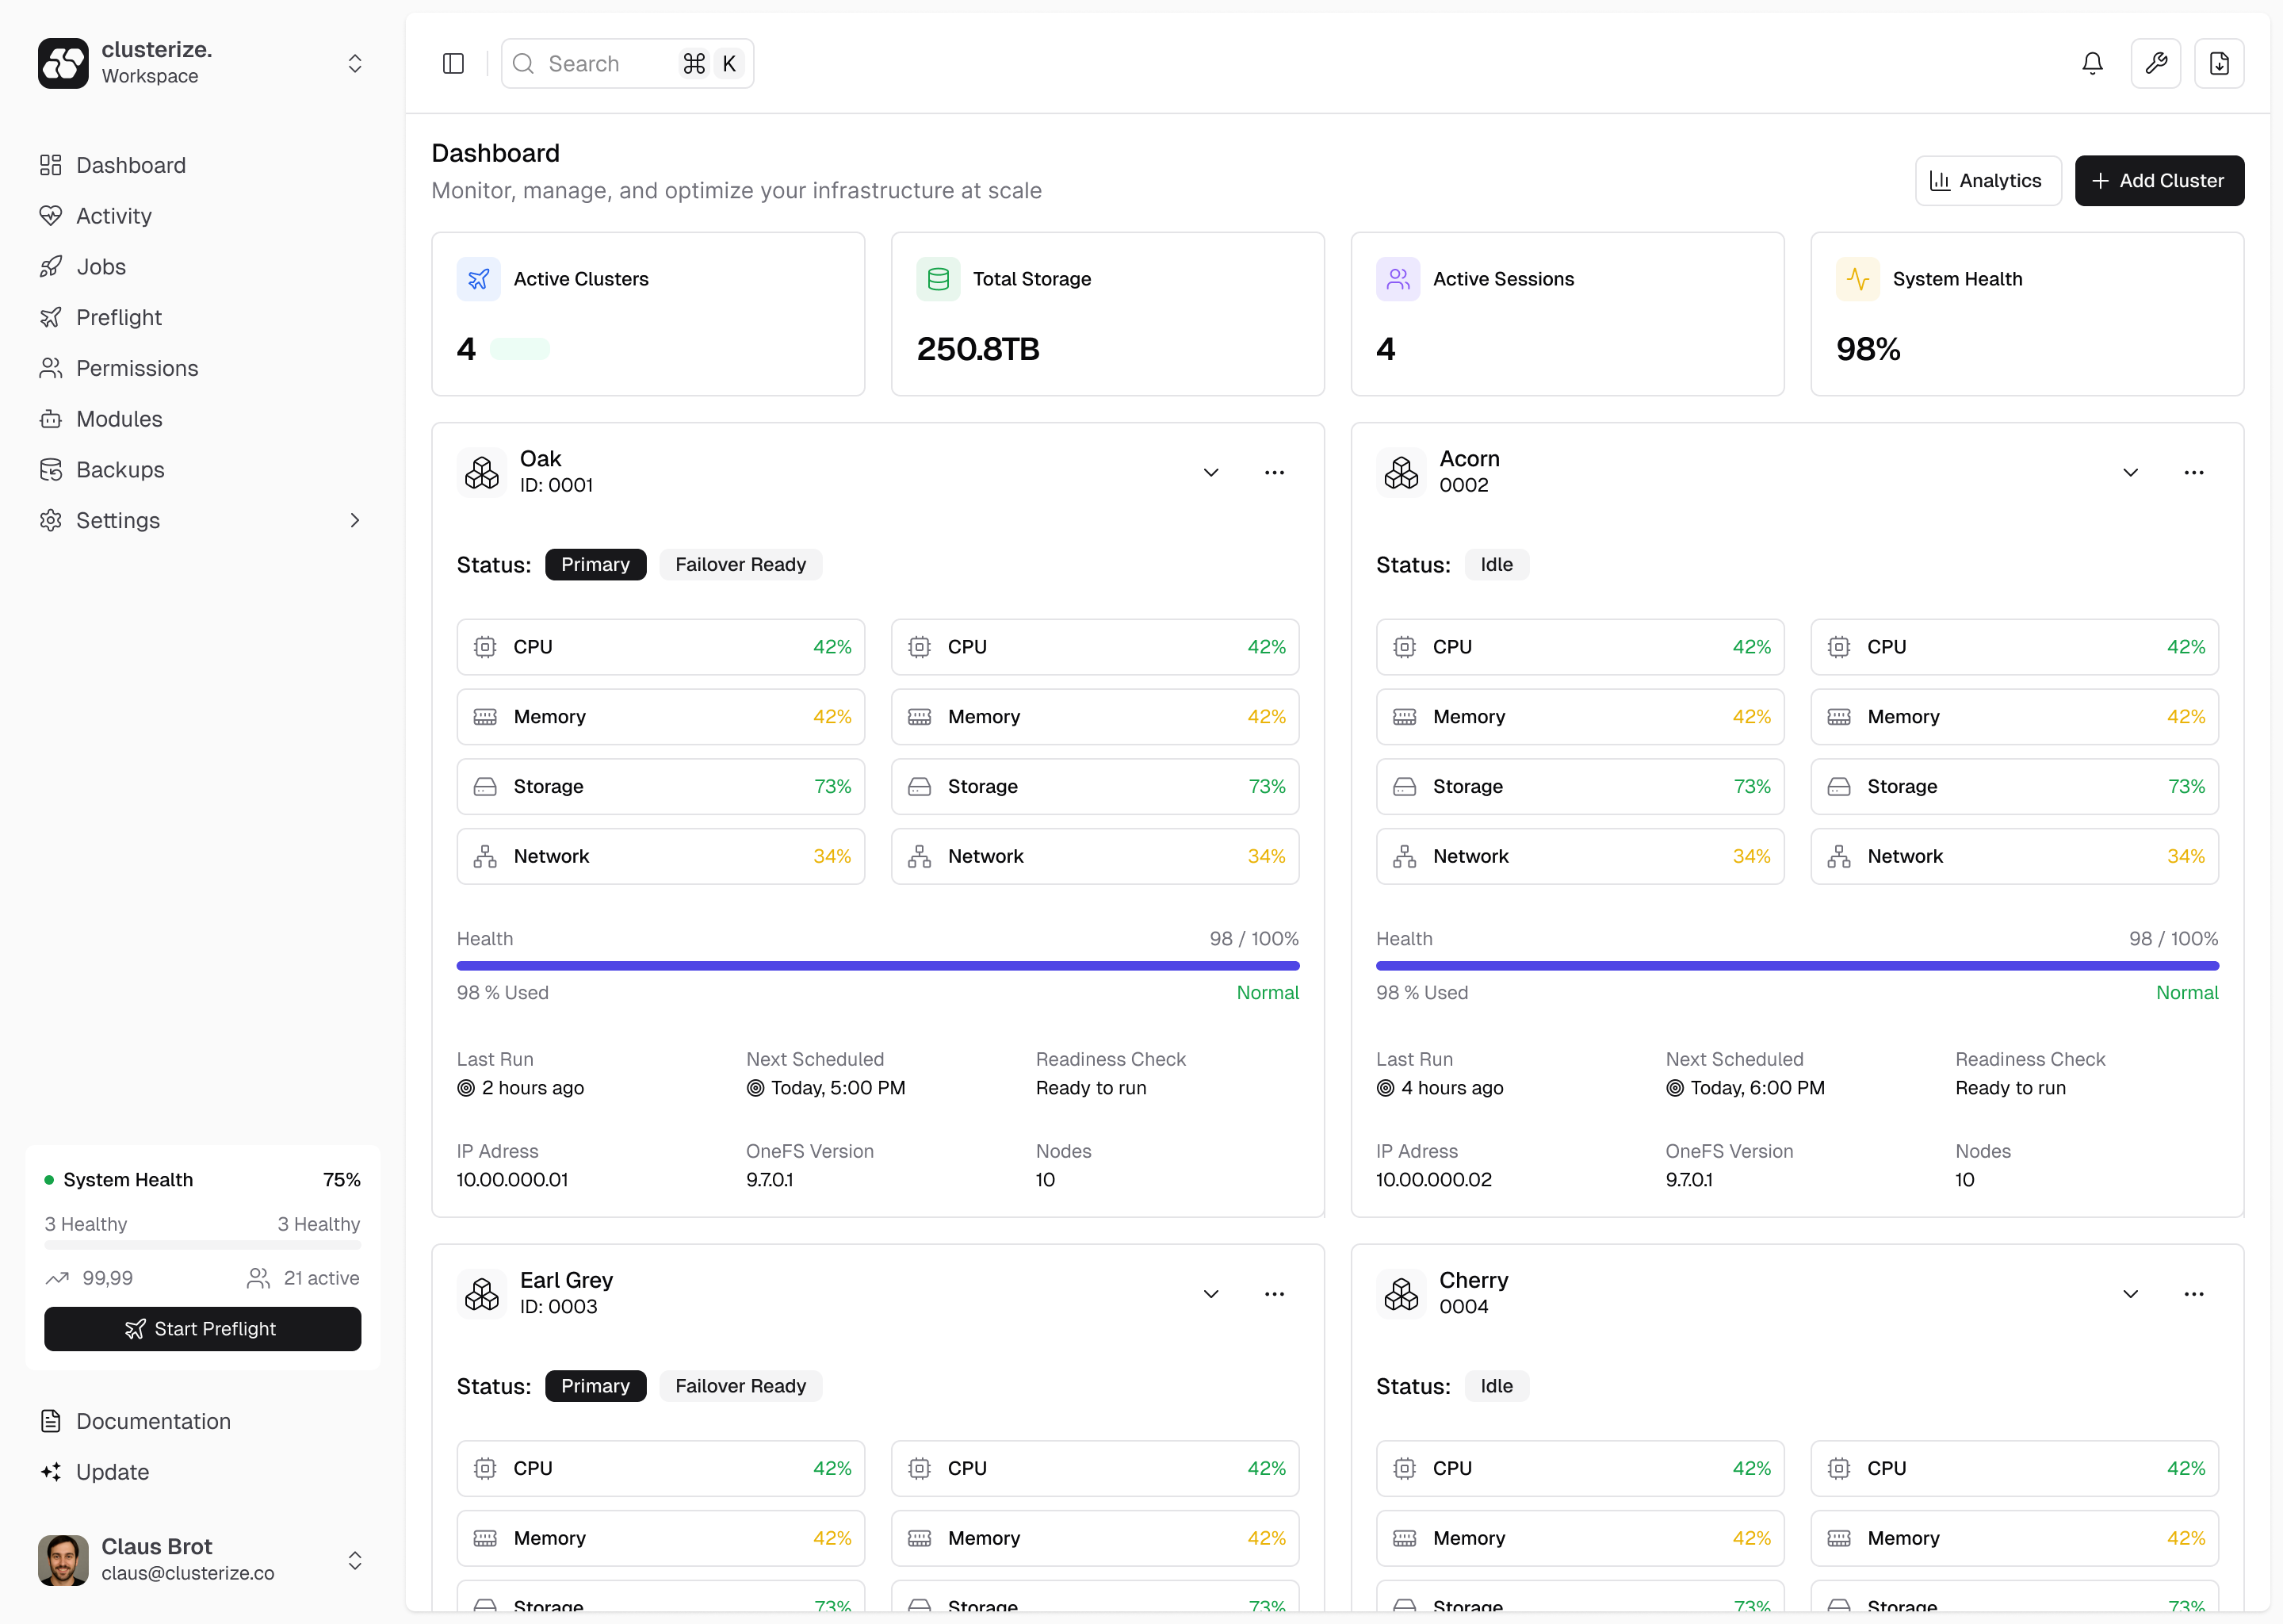Open the notifications bell
This screenshot has width=2283, height=1624.
point(2091,64)
